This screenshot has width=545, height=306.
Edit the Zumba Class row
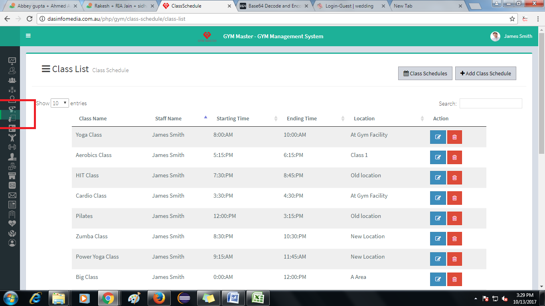pyautogui.click(x=438, y=239)
